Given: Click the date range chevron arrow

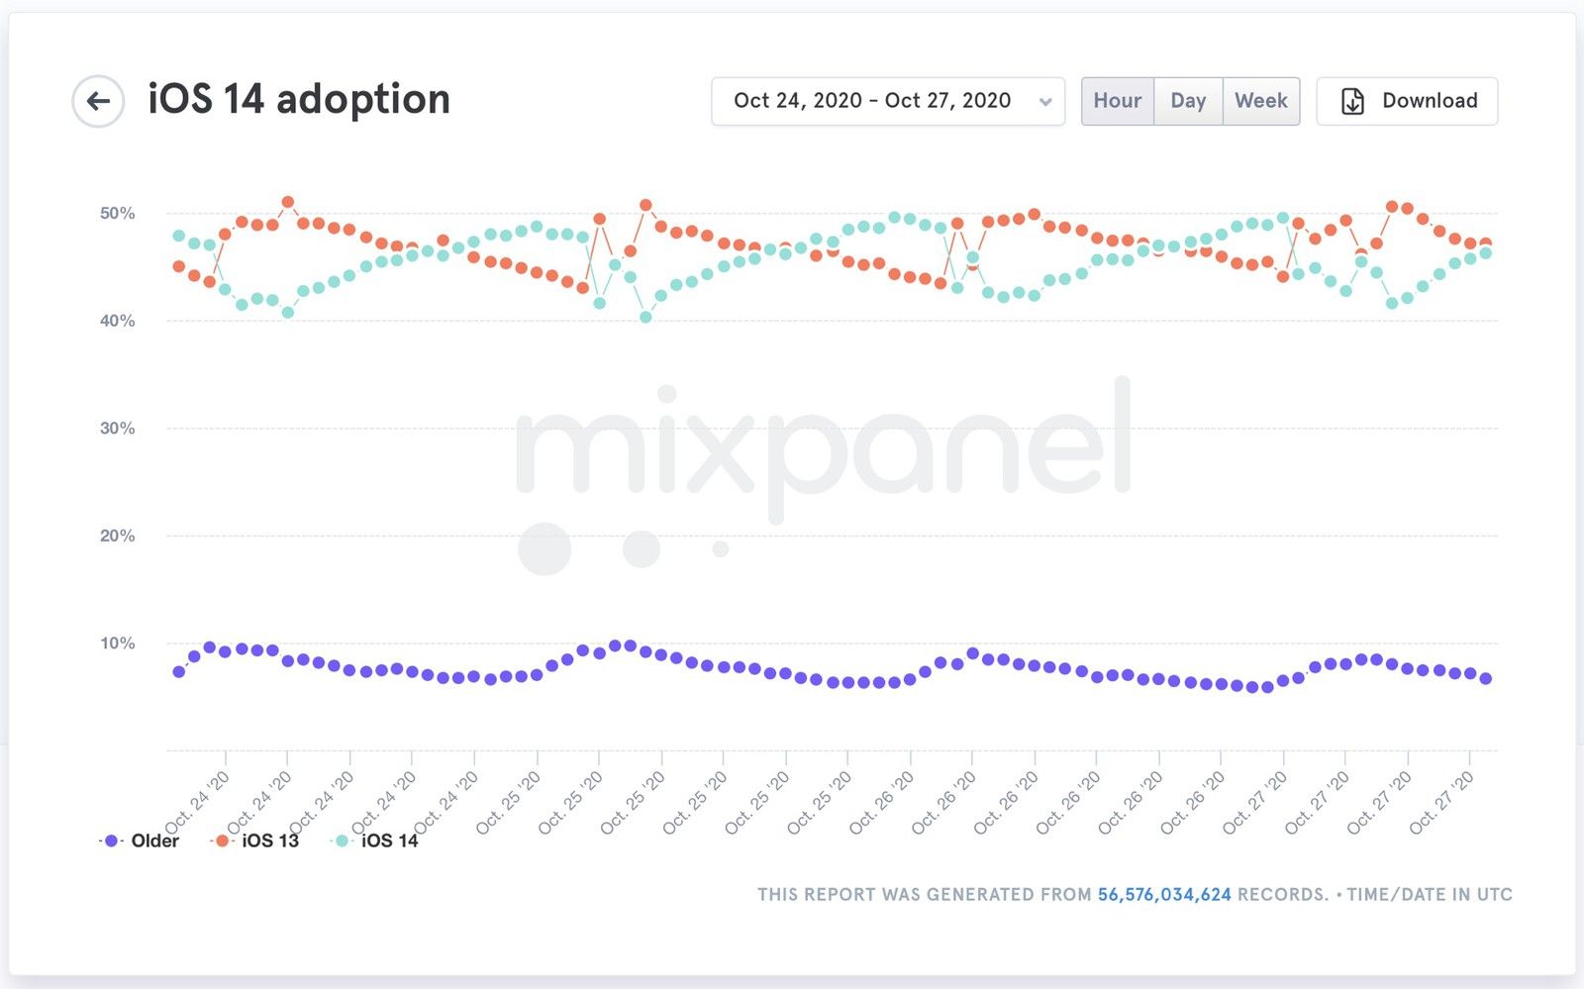Looking at the screenshot, I should coord(1045,102).
